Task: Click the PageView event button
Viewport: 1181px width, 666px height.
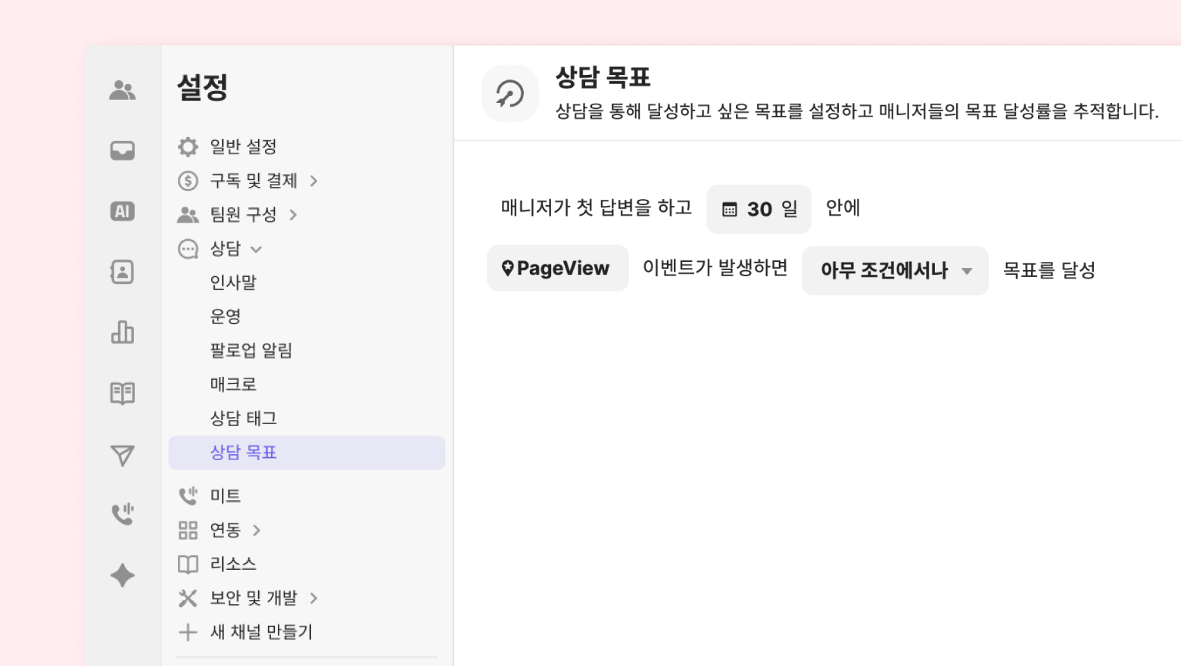Action: tap(557, 268)
